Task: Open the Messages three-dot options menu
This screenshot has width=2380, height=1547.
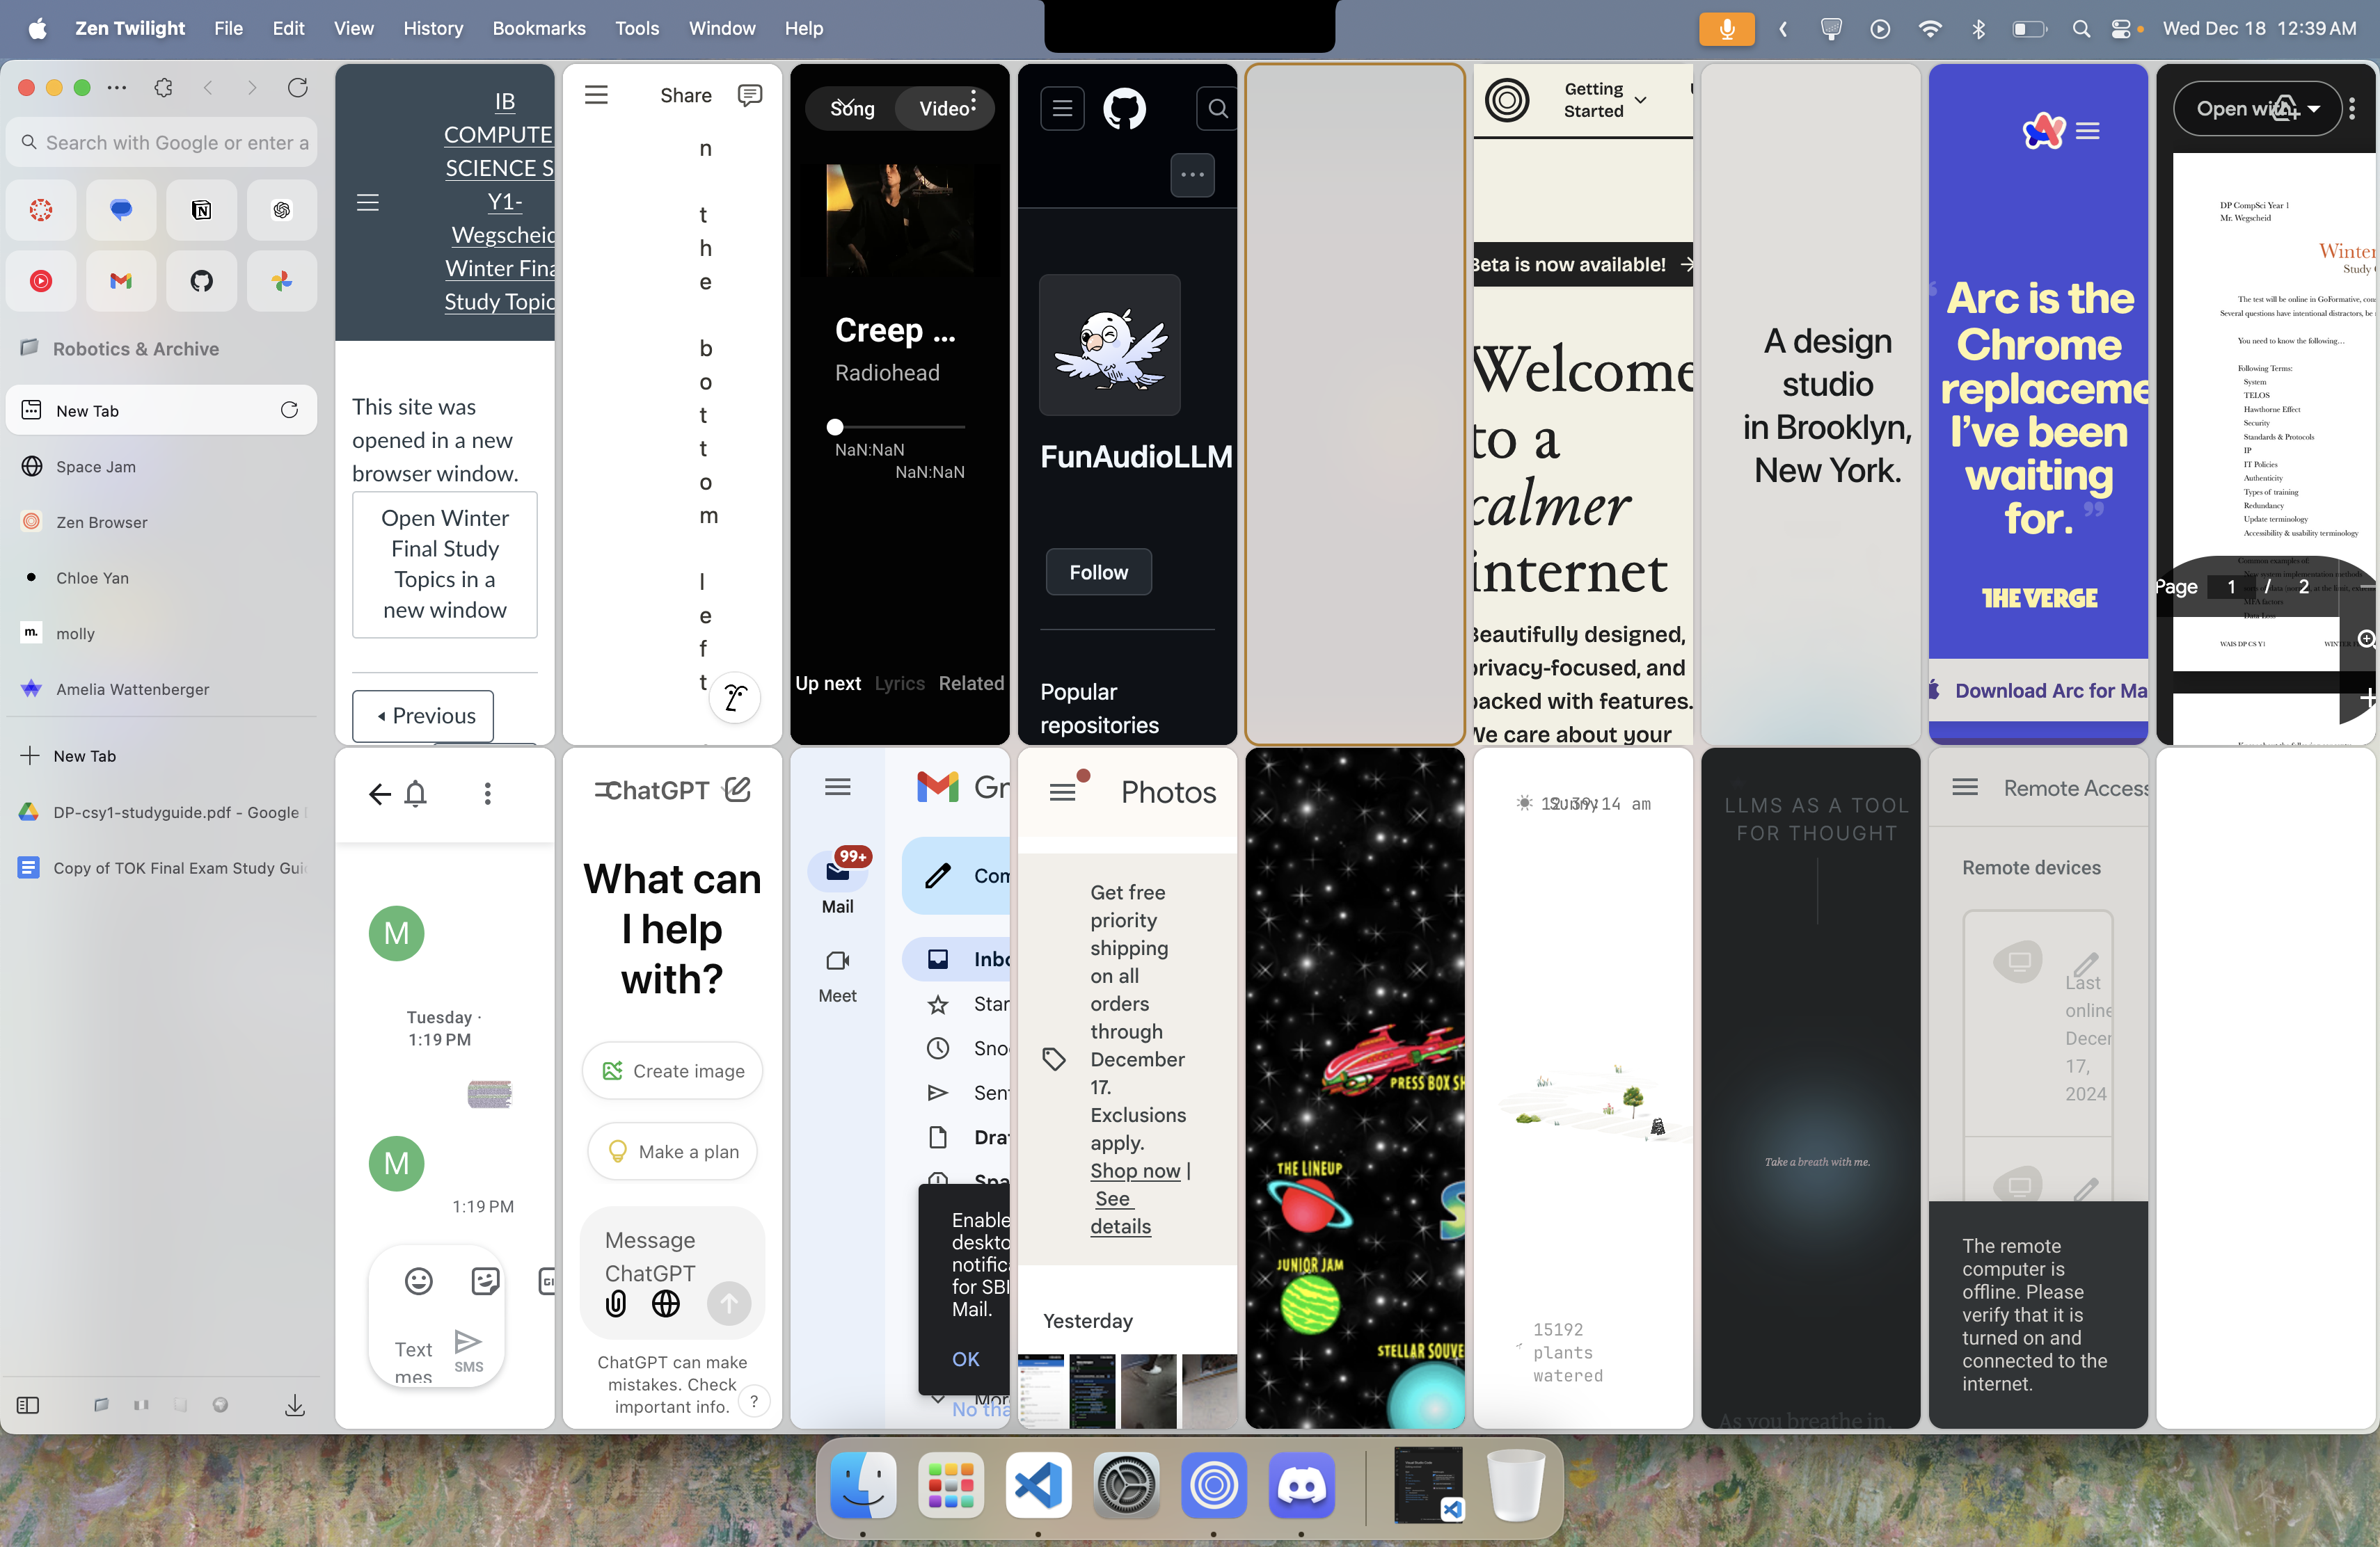Action: point(487,794)
